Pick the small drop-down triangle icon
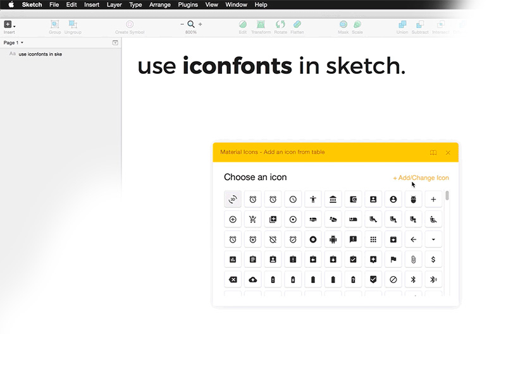This screenshot has height=379, width=506. pos(433,239)
